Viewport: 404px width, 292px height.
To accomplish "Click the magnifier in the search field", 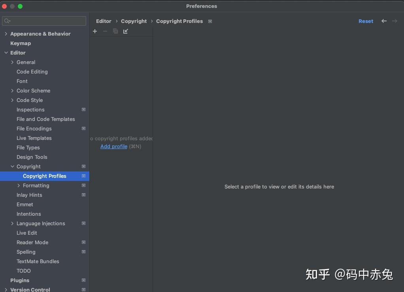I will tap(7, 21).
